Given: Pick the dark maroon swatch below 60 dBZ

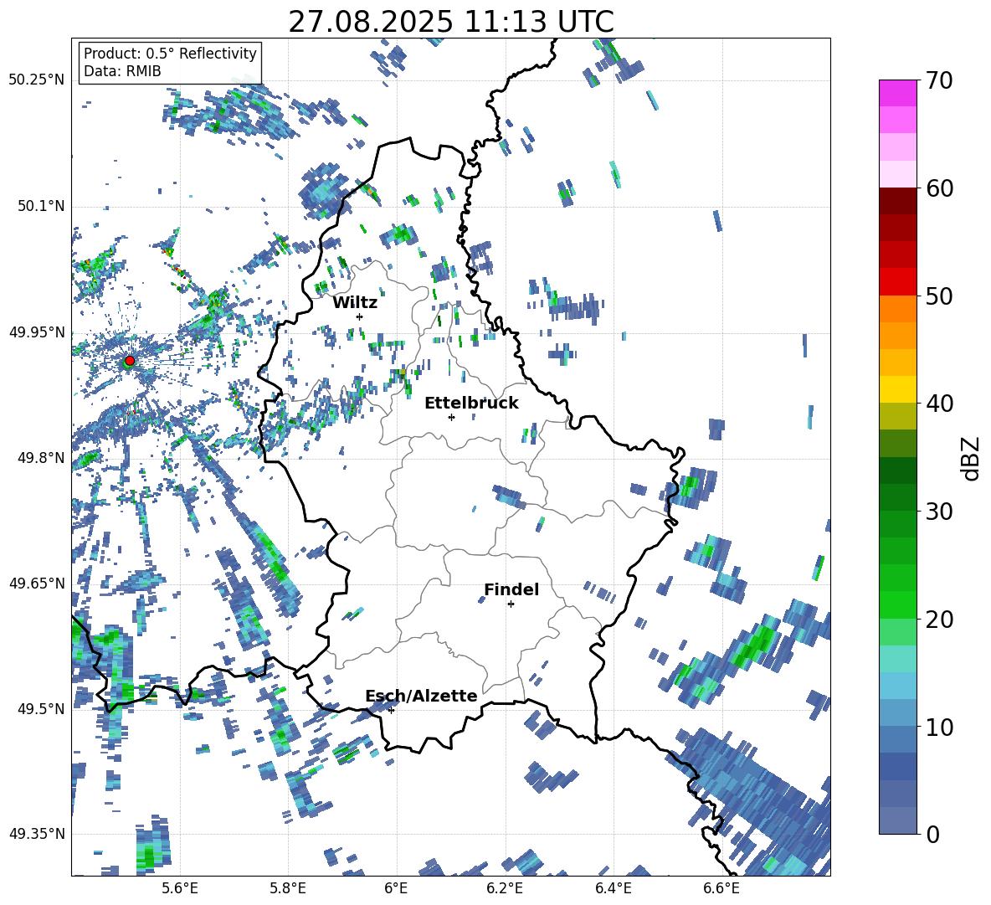Looking at the screenshot, I should (x=897, y=201).
